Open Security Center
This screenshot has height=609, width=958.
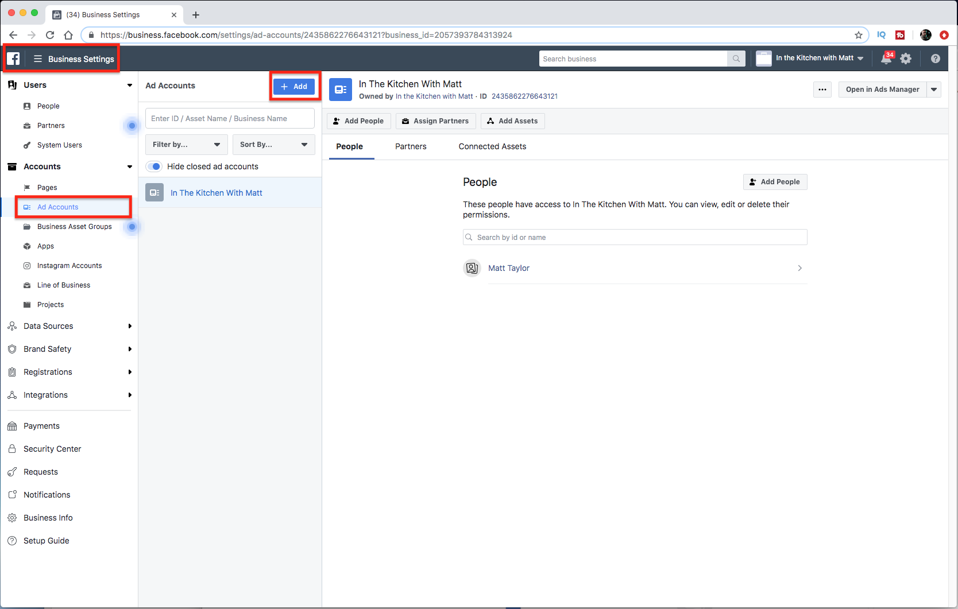(x=52, y=449)
